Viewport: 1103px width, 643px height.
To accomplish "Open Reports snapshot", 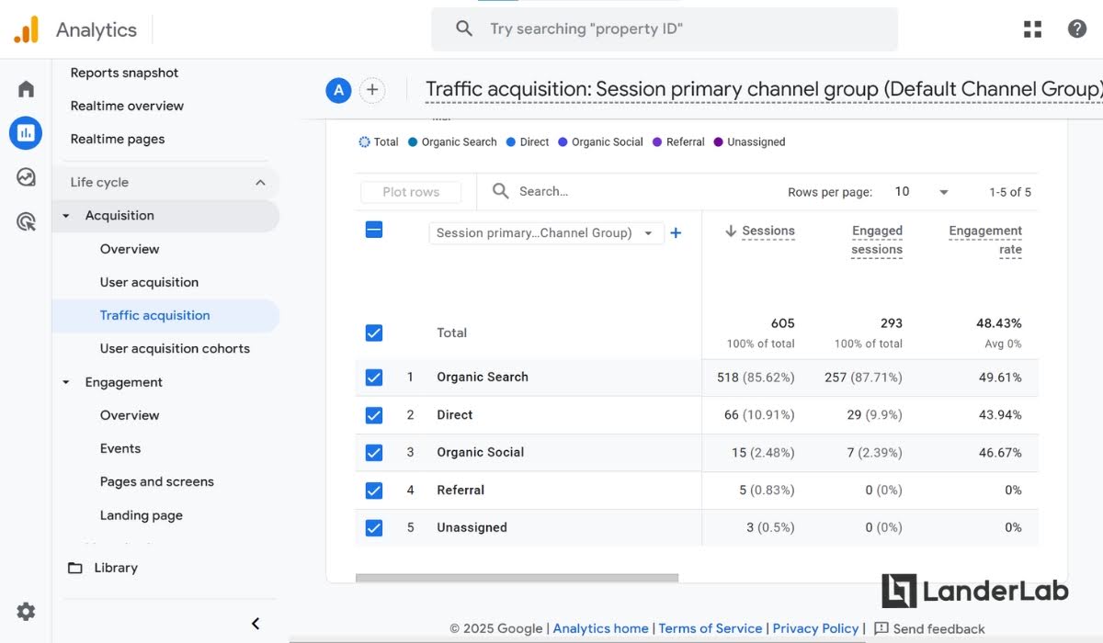I will (x=124, y=73).
